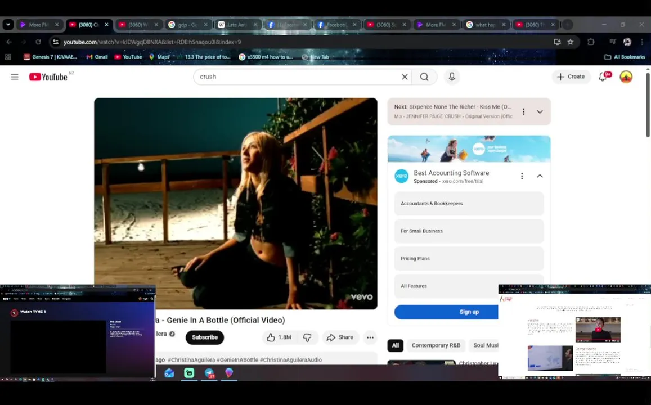Bookmark this page with the star icon

571,42
